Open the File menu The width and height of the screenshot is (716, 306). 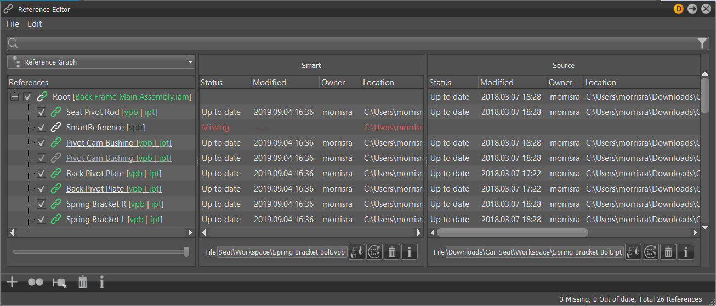(x=13, y=24)
